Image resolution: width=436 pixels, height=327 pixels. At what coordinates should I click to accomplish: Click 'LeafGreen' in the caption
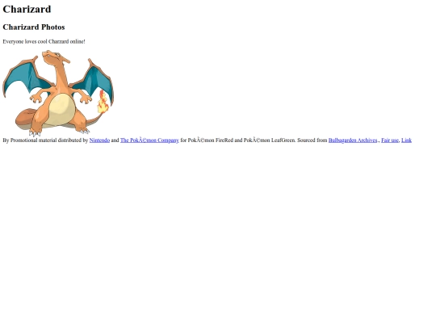tap(283, 140)
